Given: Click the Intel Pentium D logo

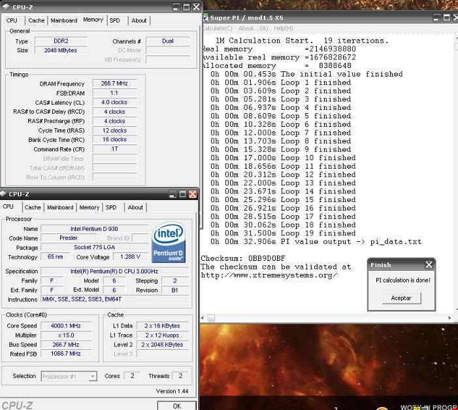Looking at the screenshot, I should click(169, 243).
